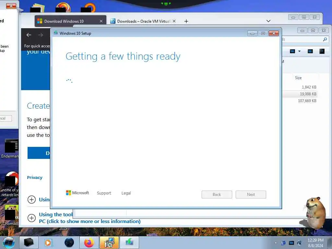Open the 'none of y' desktop icon
Screen dimensions: 332x249
point(10,184)
